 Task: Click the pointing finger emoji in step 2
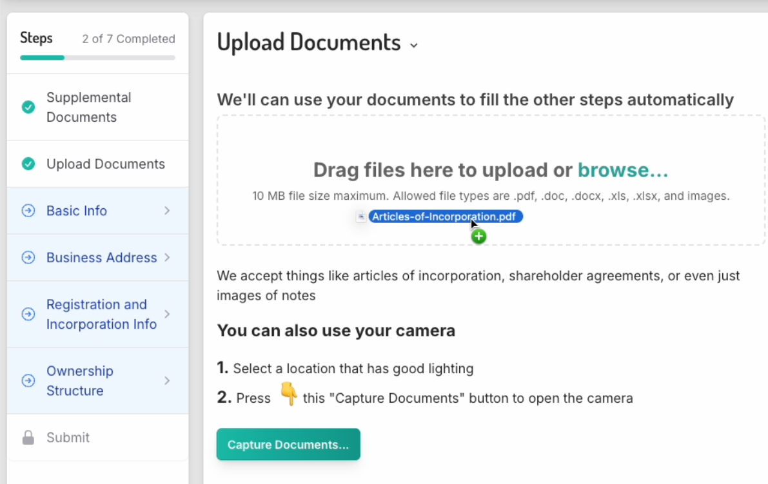pos(288,394)
